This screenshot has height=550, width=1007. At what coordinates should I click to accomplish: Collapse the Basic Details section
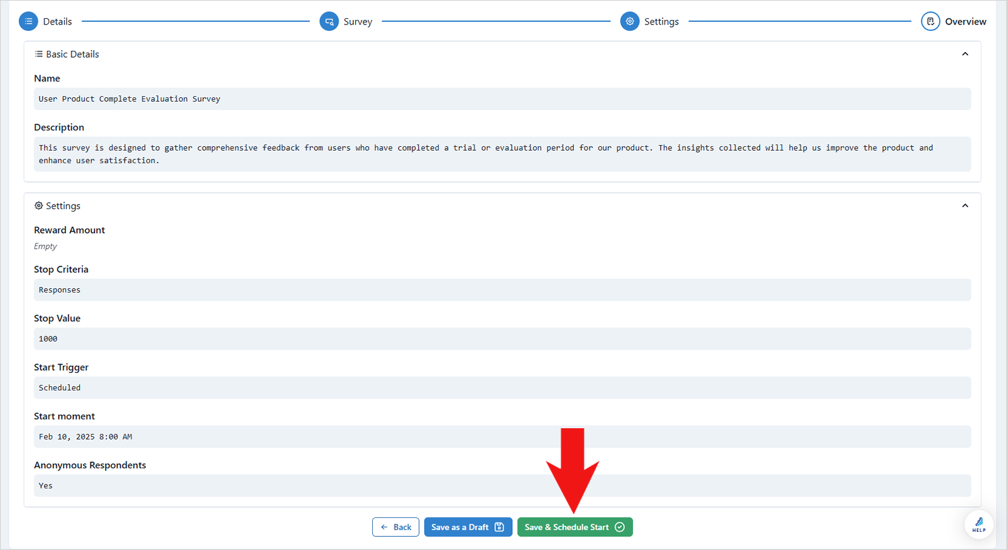point(965,54)
